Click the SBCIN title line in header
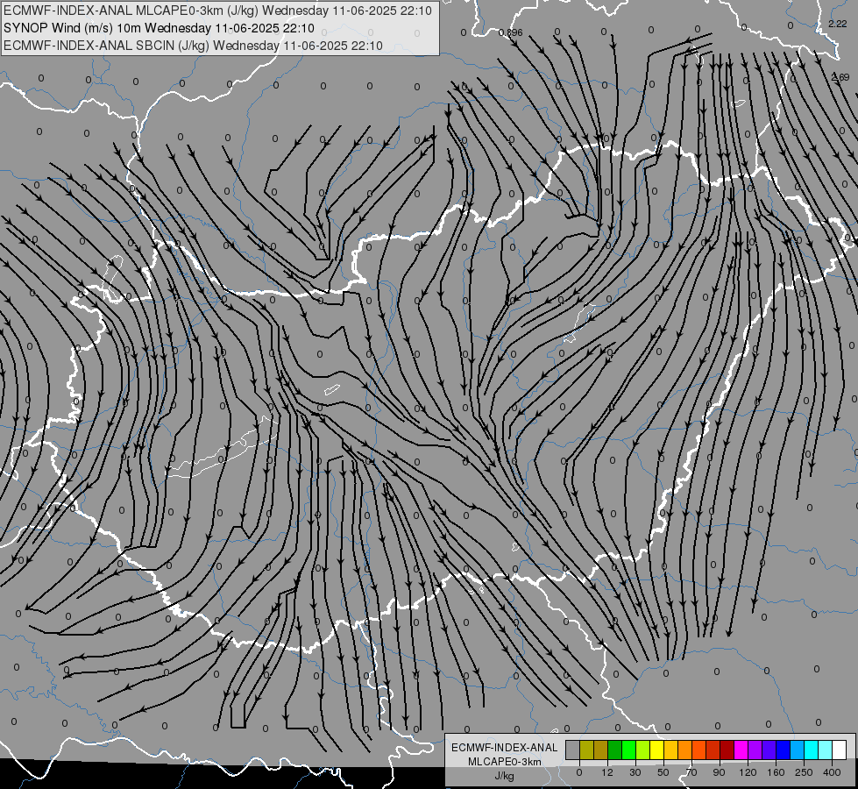The image size is (858, 789). tap(193, 46)
